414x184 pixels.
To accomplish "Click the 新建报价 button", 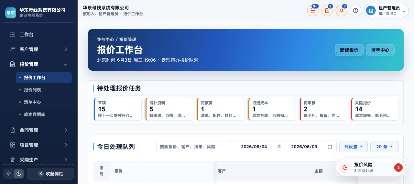I will [349, 50].
